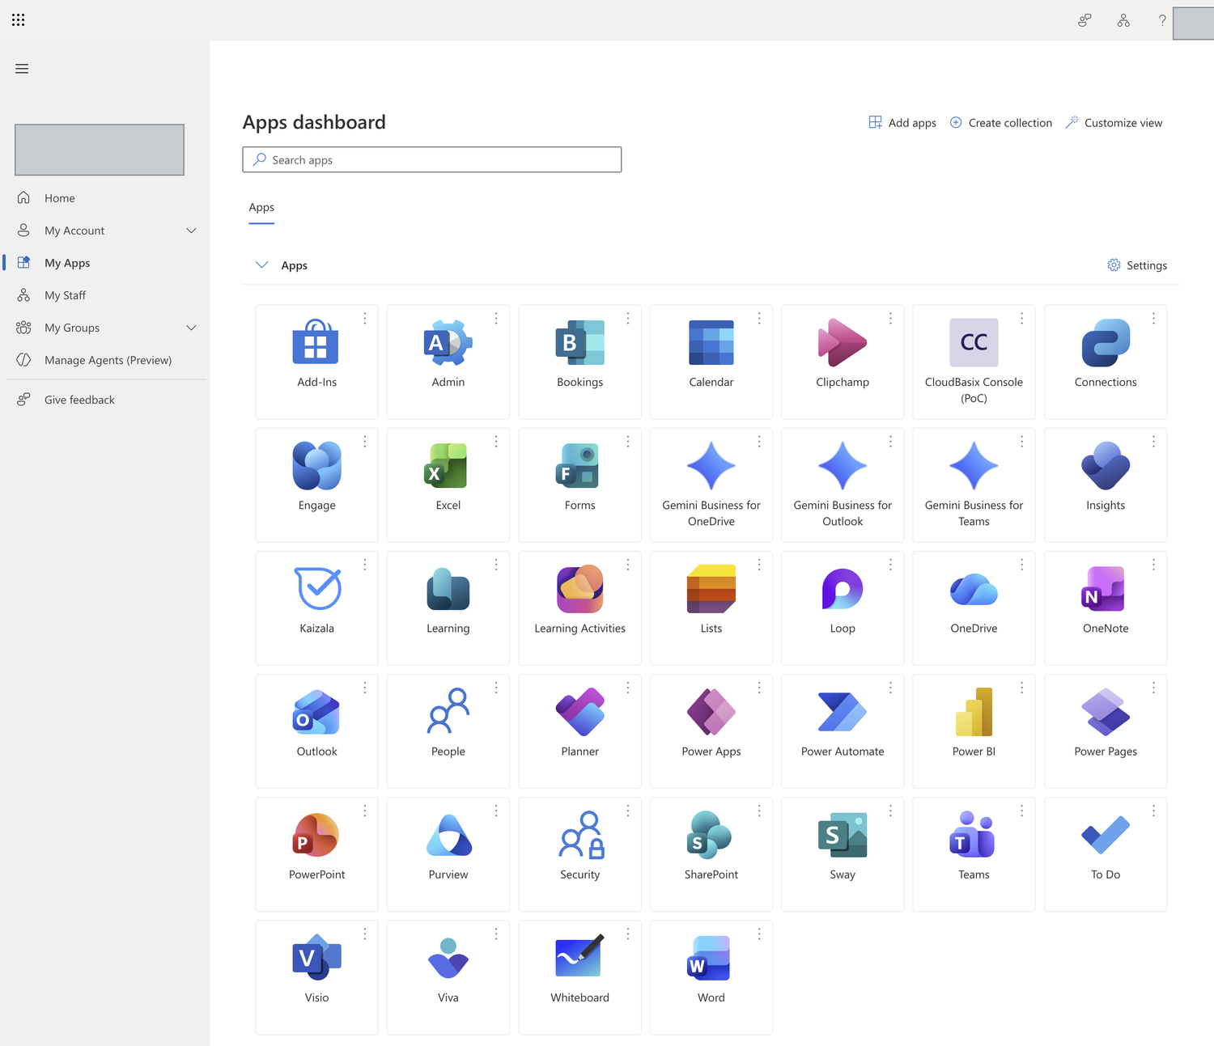
Task: Launch Microsoft Teams app
Action: (974, 853)
